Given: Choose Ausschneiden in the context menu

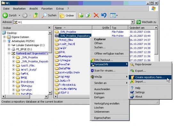Looking at the screenshot, I should (102, 89).
